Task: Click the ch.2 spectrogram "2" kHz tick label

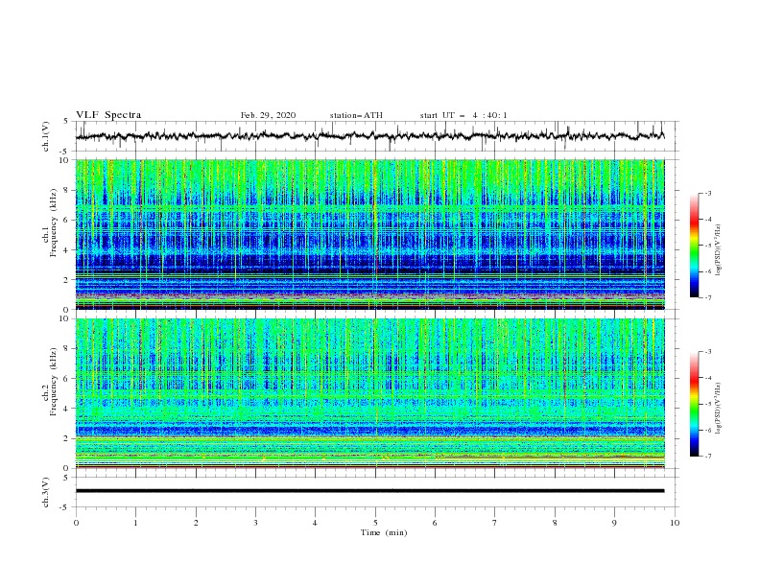Action: coord(67,438)
